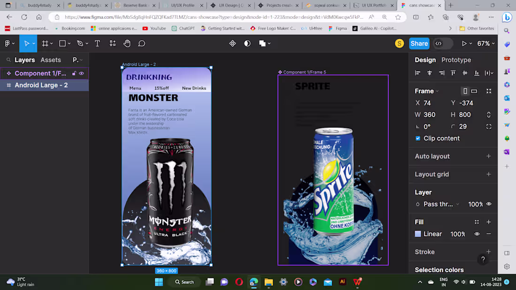This screenshot has height=290, width=516.
Task: Open the Figma main menu
Action: [x=8, y=43]
